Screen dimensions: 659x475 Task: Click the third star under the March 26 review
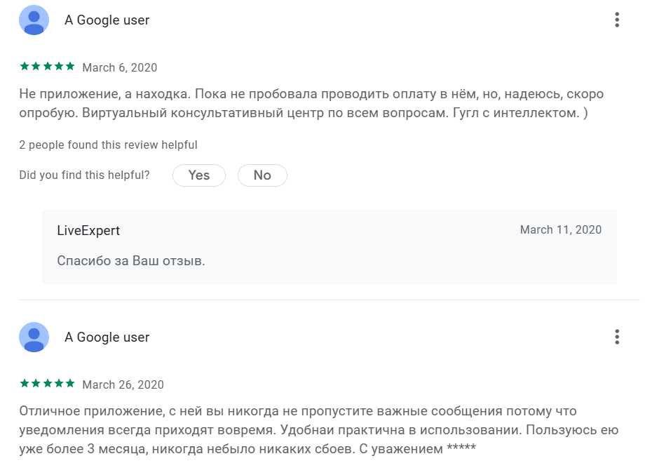click(x=47, y=384)
